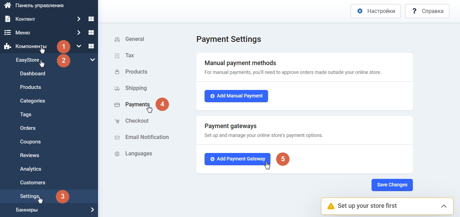460x217 pixels.
Task: Expand the 'Set up your store first' panel
Action: (x=444, y=206)
